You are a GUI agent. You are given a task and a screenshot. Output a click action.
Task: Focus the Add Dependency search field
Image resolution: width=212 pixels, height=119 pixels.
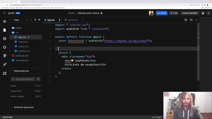pos(23,79)
